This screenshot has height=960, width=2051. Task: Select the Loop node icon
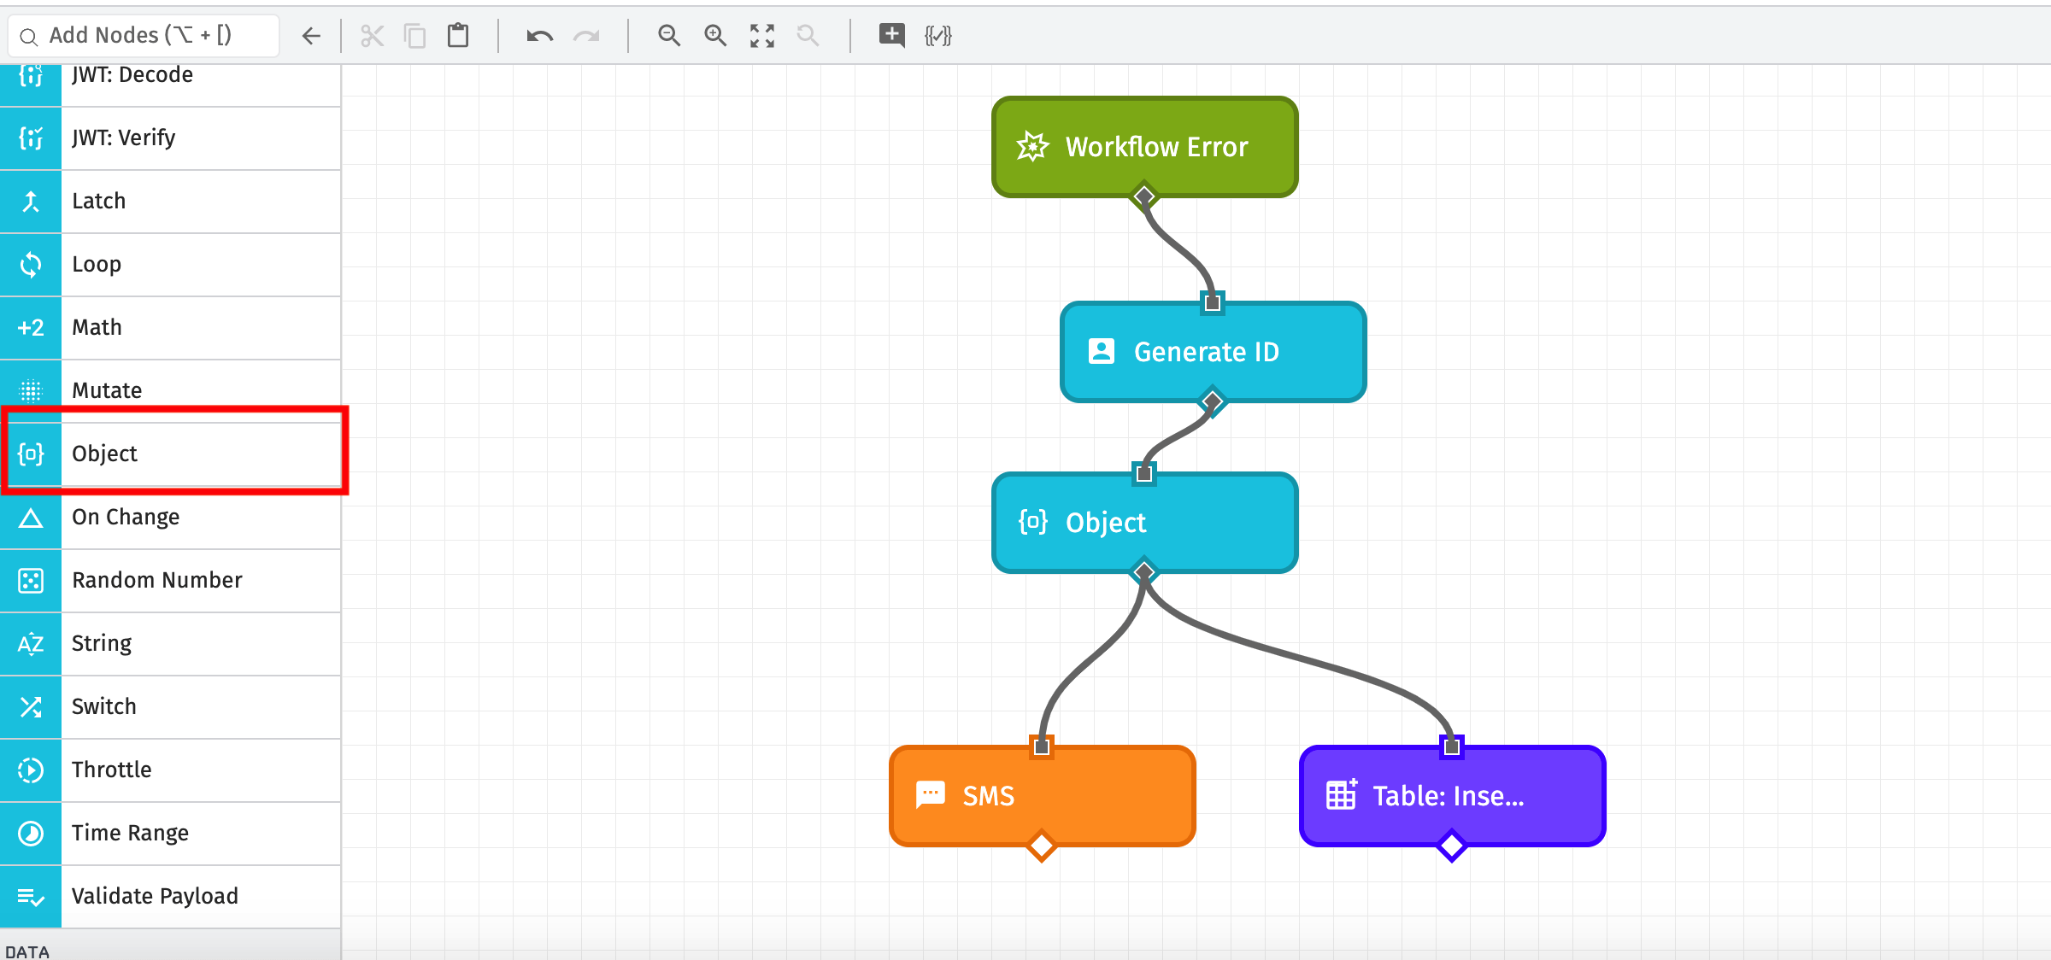pos(31,264)
